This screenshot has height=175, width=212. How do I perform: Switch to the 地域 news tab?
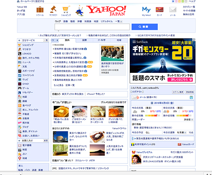point(119,40)
